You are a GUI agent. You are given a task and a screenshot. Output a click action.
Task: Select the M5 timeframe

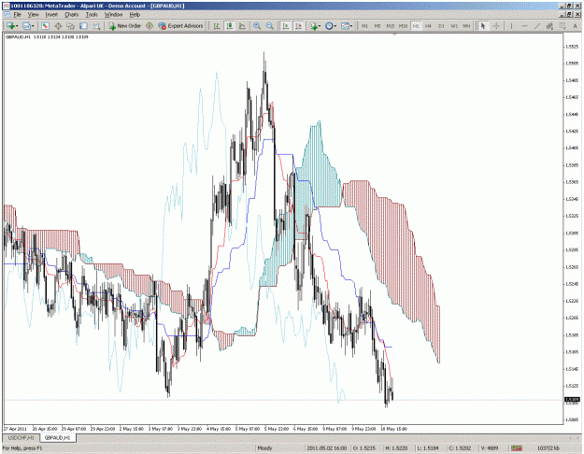click(x=377, y=26)
